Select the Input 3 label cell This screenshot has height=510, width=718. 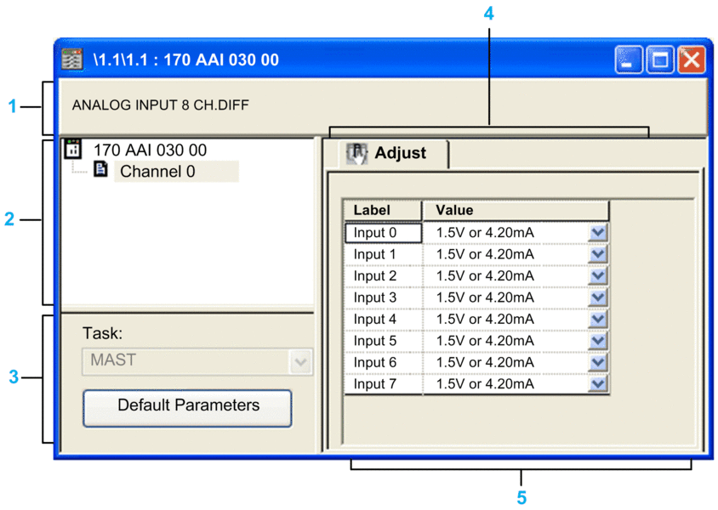coord(383,297)
